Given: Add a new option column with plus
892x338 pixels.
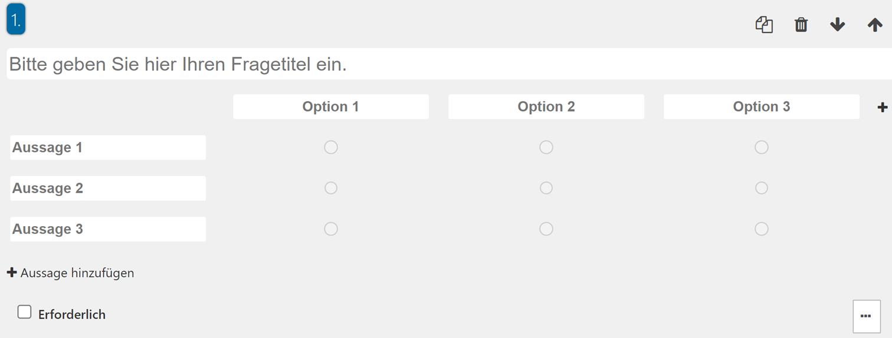Looking at the screenshot, I should pos(883,107).
